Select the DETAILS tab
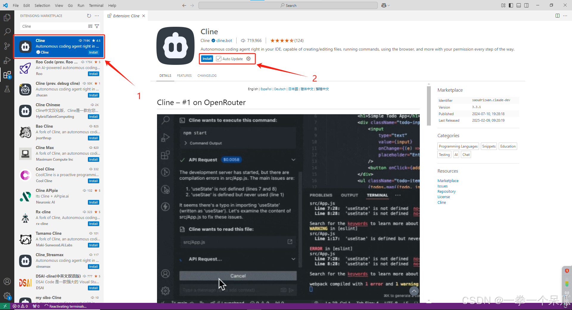The width and height of the screenshot is (572, 310). point(165,76)
